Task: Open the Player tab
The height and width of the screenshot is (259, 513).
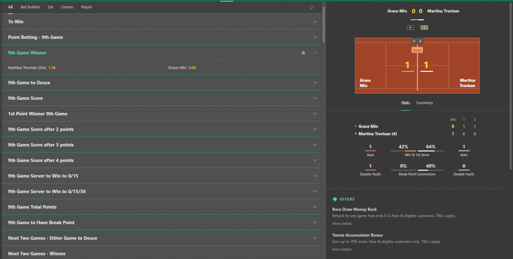Action: coord(86,7)
